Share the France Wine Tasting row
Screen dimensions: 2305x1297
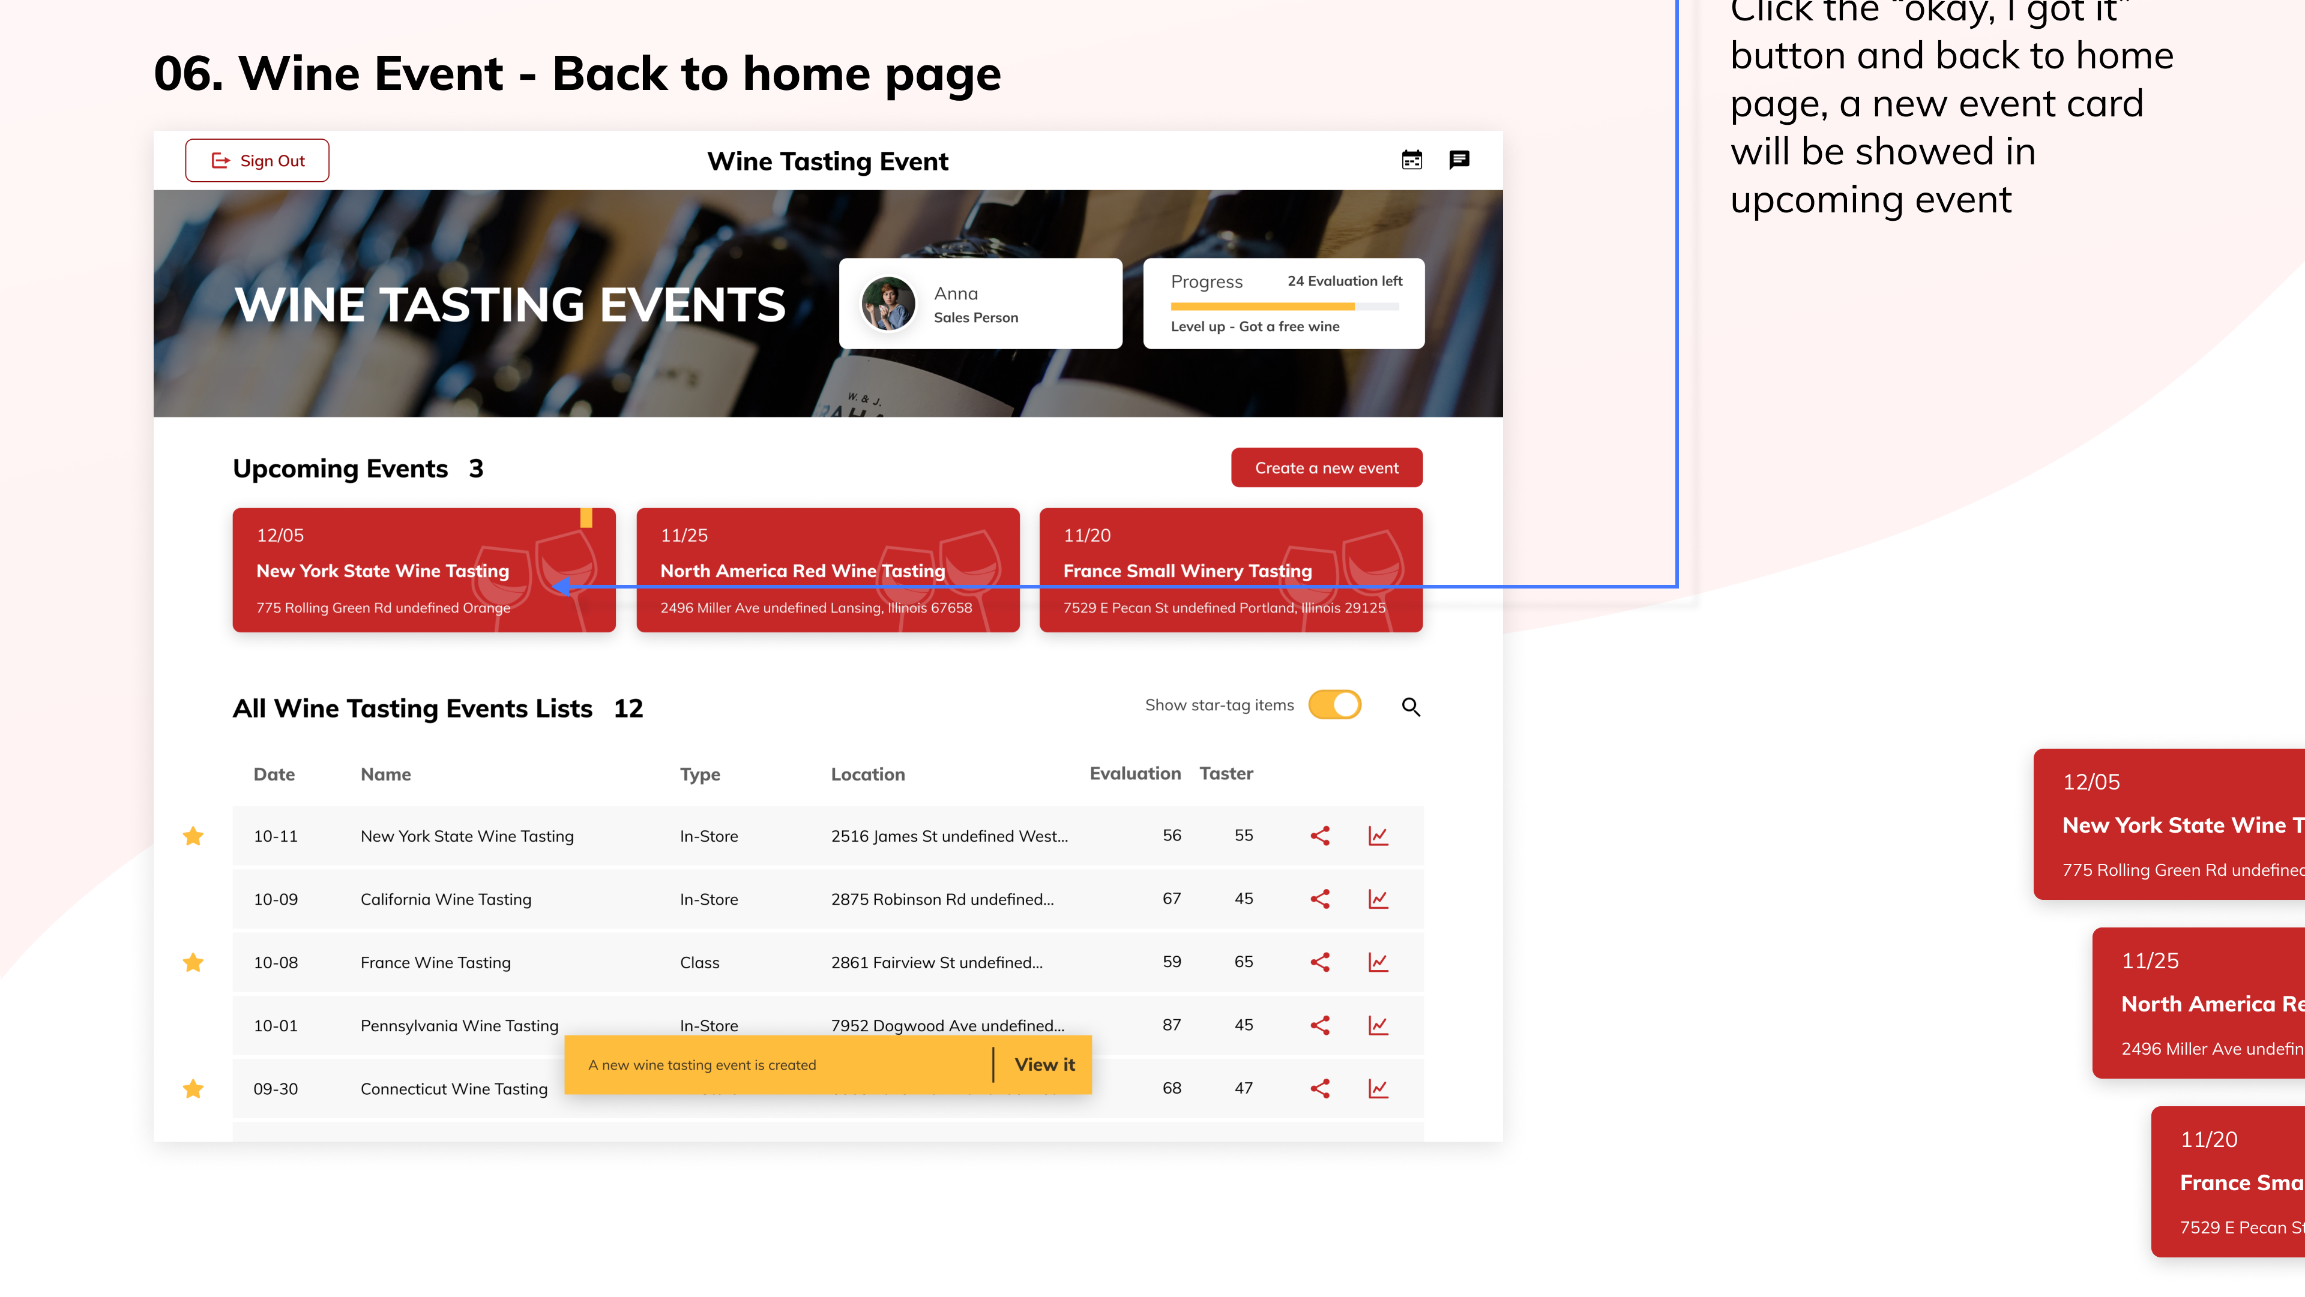point(1320,962)
